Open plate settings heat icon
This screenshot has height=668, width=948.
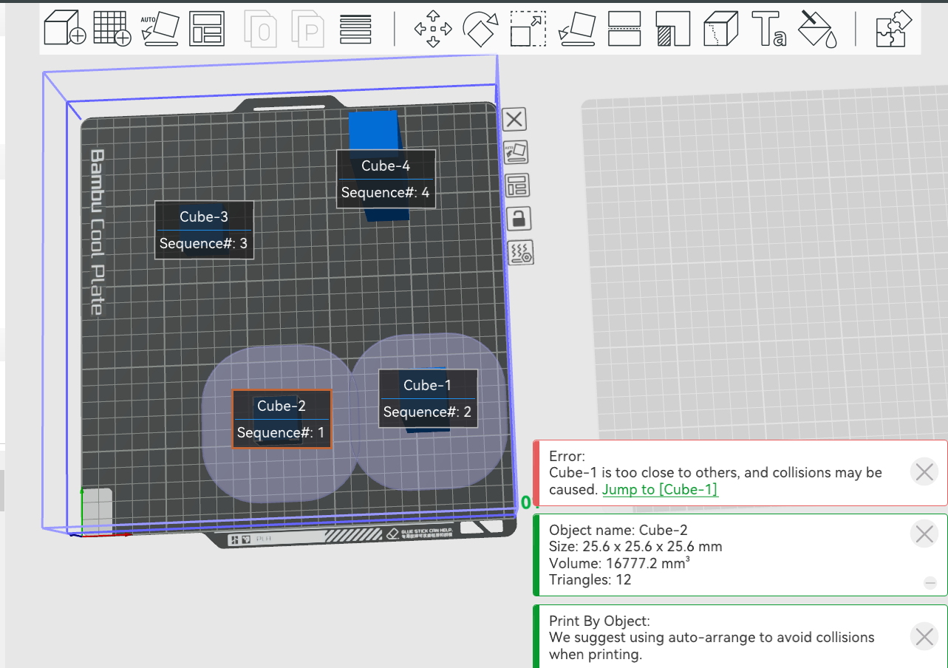tap(522, 253)
